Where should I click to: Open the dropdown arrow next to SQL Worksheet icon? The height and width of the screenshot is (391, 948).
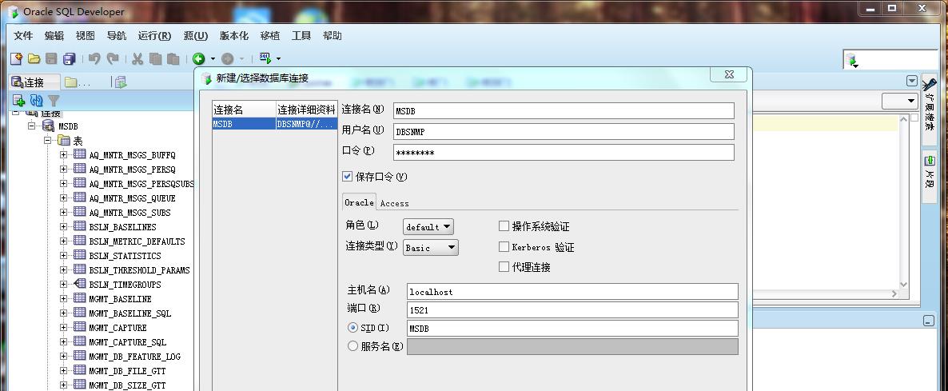pos(278,58)
